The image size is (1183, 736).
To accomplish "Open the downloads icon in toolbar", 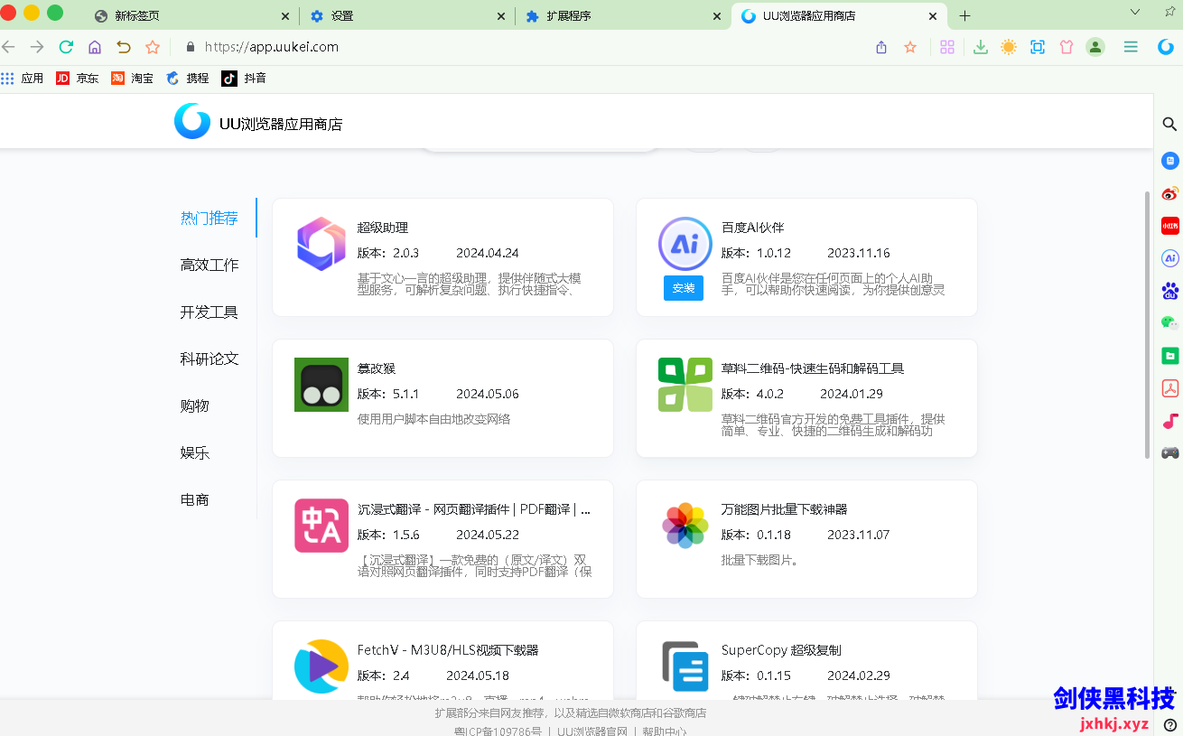I will (980, 47).
